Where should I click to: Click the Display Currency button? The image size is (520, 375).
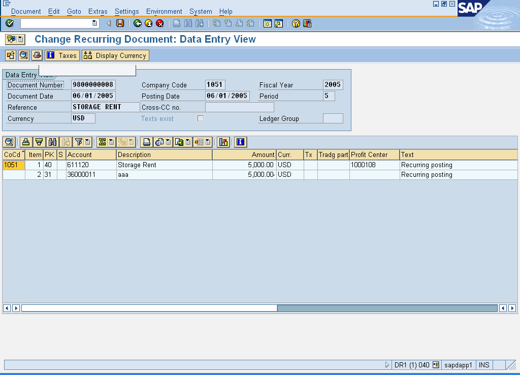point(115,55)
